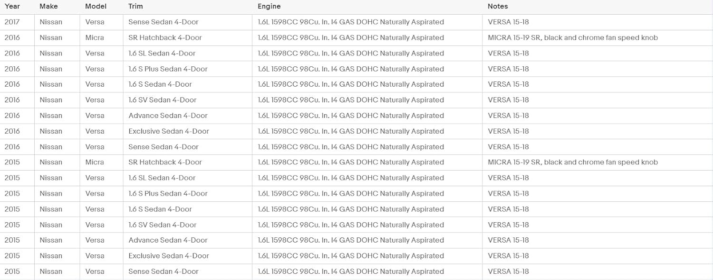Click the Trim column header
The height and width of the screenshot is (280, 713).
pos(135,7)
